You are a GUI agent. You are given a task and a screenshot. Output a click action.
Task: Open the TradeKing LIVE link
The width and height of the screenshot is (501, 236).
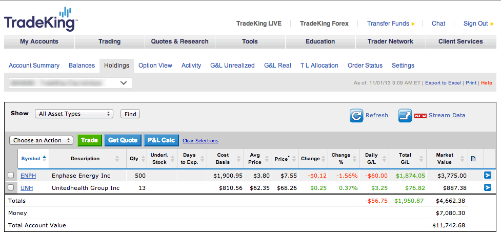click(259, 24)
